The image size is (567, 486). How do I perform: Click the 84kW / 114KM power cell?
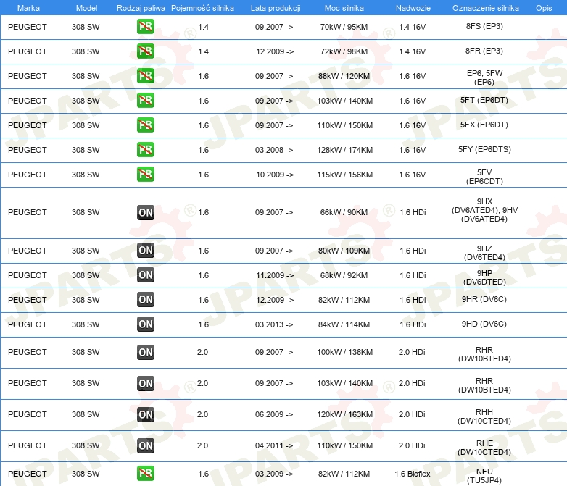[x=344, y=324]
